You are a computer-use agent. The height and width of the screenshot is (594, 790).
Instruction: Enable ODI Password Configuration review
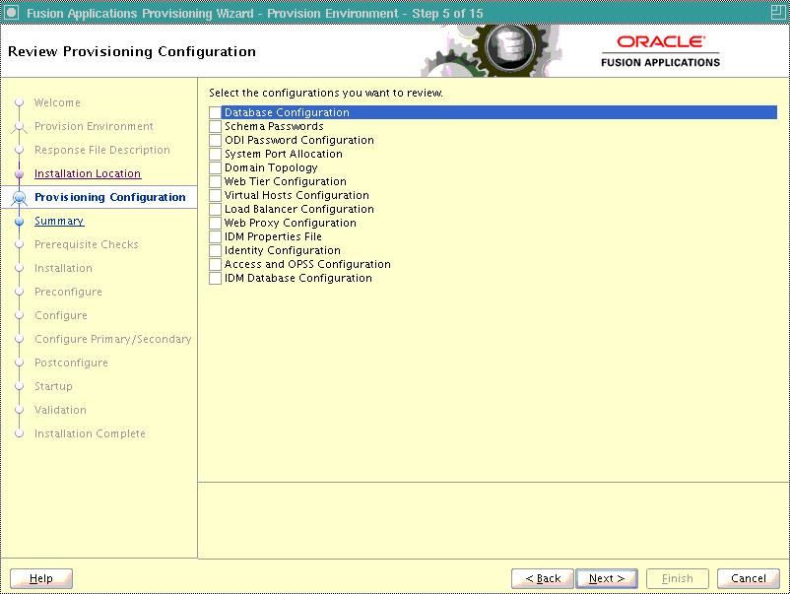point(215,140)
